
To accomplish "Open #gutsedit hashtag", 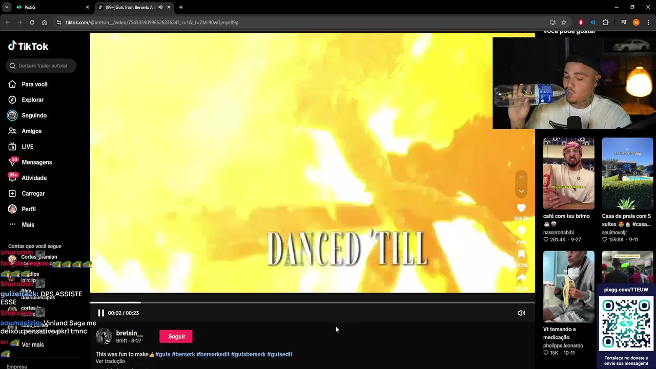I will click(279, 354).
